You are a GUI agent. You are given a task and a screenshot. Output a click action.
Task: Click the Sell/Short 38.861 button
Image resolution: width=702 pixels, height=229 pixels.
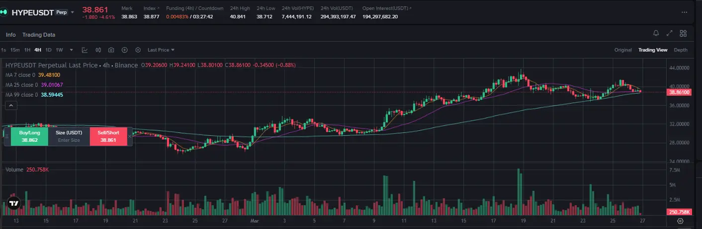coord(108,136)
